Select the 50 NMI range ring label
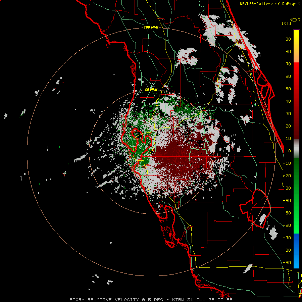The width and height of the screenshot is (302, 302). click(151, 90)
